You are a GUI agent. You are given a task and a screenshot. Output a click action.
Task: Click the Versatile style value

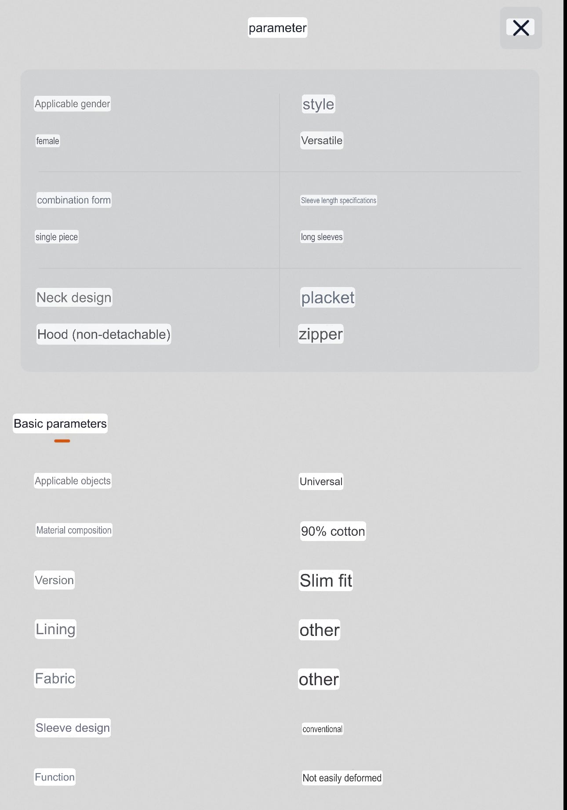point(321,141)
